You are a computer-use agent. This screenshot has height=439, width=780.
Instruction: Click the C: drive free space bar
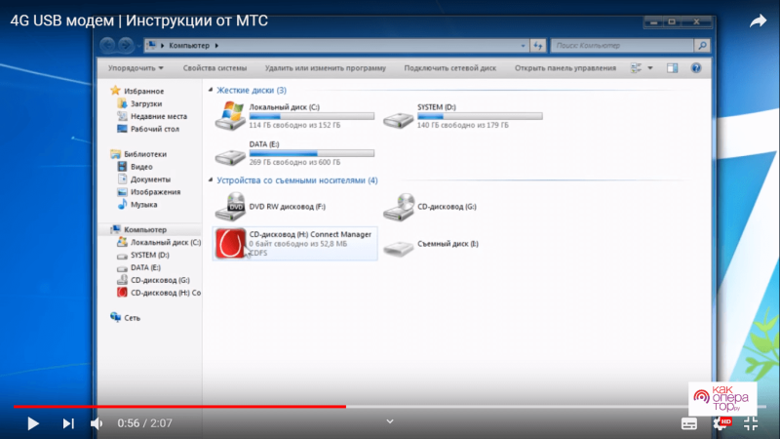312,116
